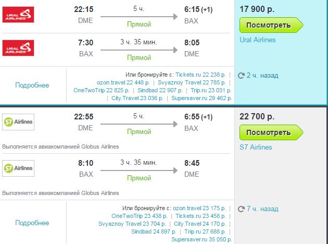Click 'Посмотреть' button for the 17 900 р. offer

[x=271, y=25]
